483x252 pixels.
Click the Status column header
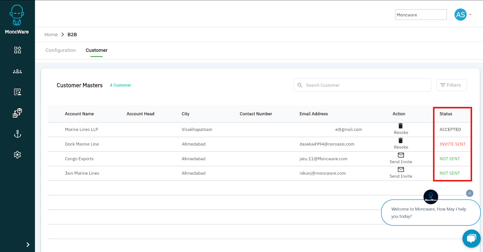446,114
